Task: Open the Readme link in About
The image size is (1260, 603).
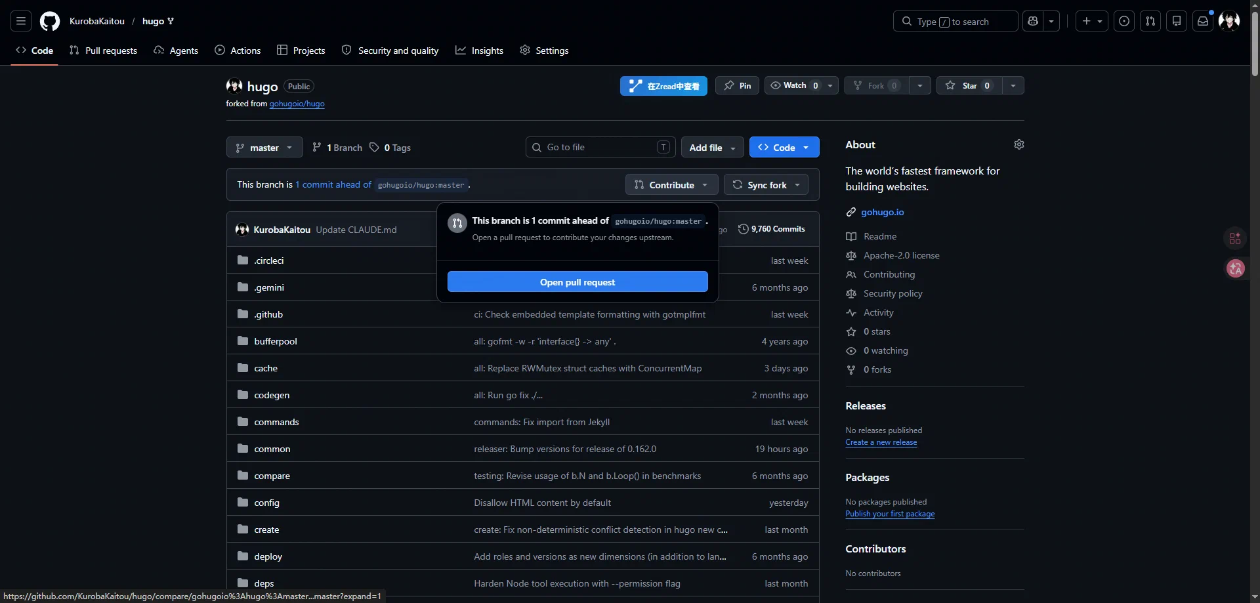Action: coord(880,236)
